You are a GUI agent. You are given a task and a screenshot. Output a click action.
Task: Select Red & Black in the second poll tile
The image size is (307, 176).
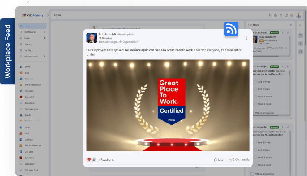(x=255, y=150)
